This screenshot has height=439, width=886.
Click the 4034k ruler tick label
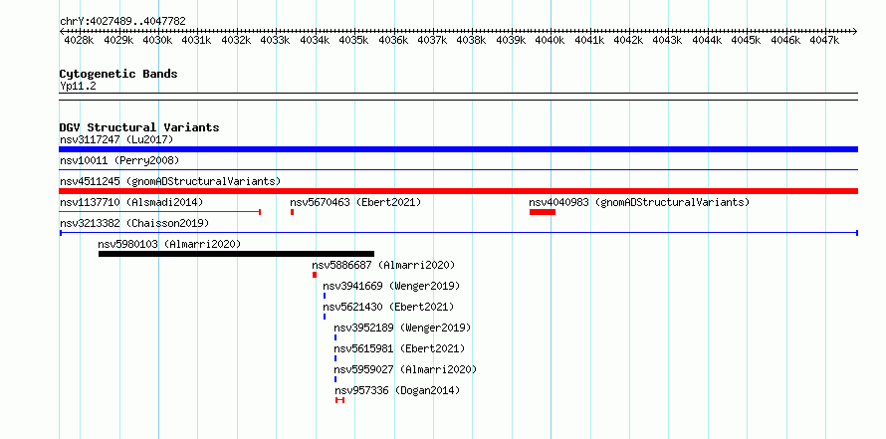pyautogui.click(x=315, y=41)
